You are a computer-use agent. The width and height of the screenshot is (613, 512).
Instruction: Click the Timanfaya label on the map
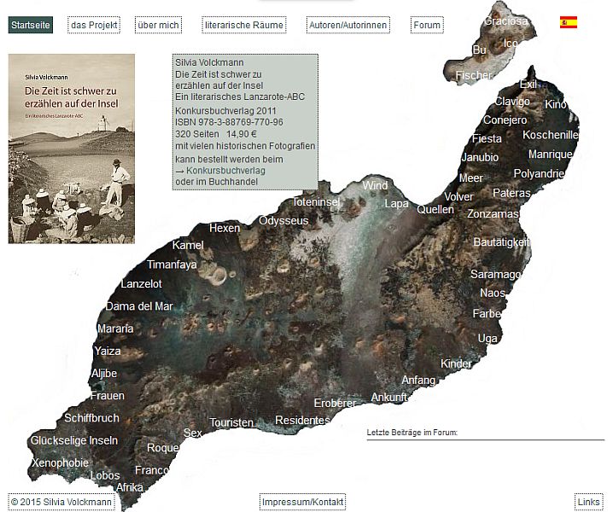pyautogui.click(x=172, y=265)
